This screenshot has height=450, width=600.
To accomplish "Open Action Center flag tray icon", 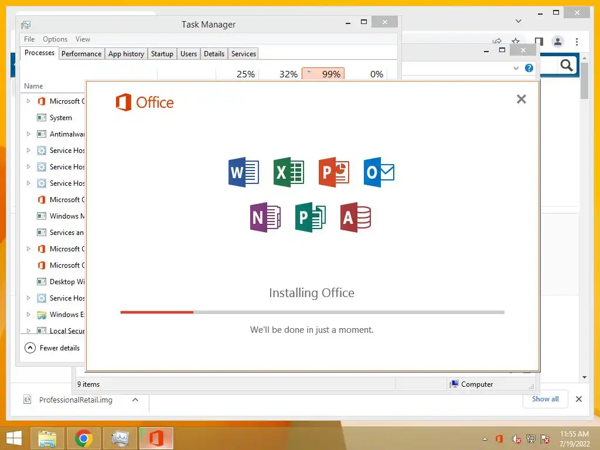I will pyautogui.click(x=545, y=439).
